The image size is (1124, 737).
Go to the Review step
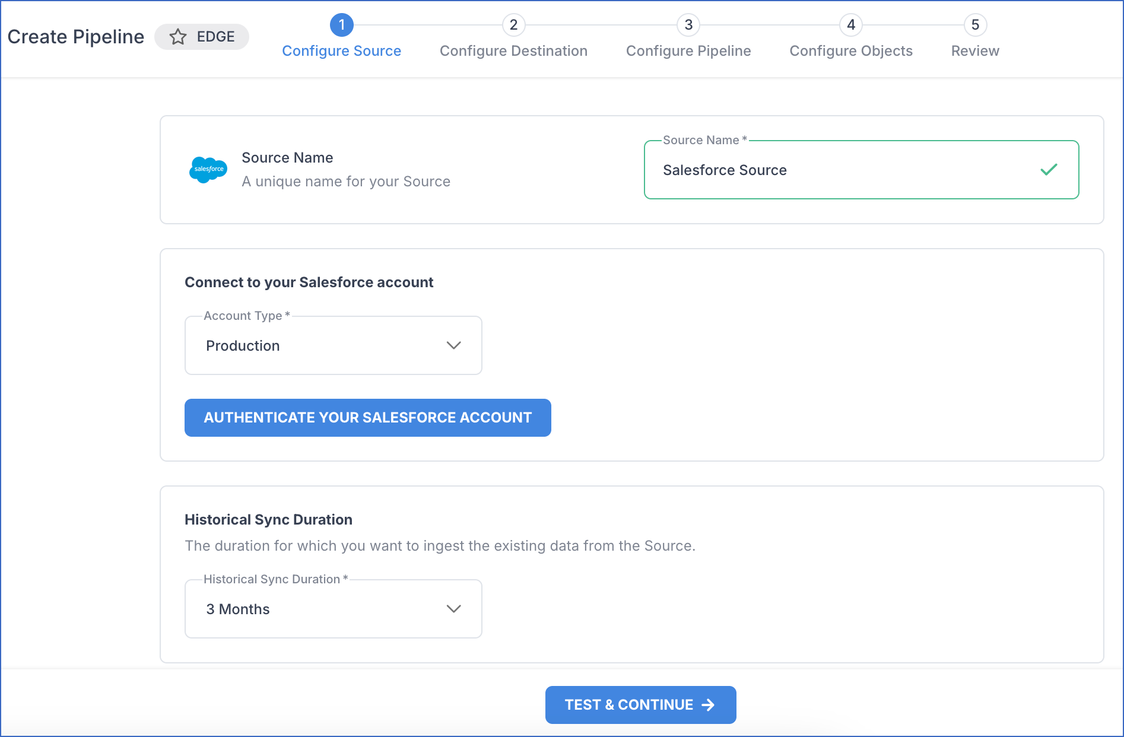[975, 51]
